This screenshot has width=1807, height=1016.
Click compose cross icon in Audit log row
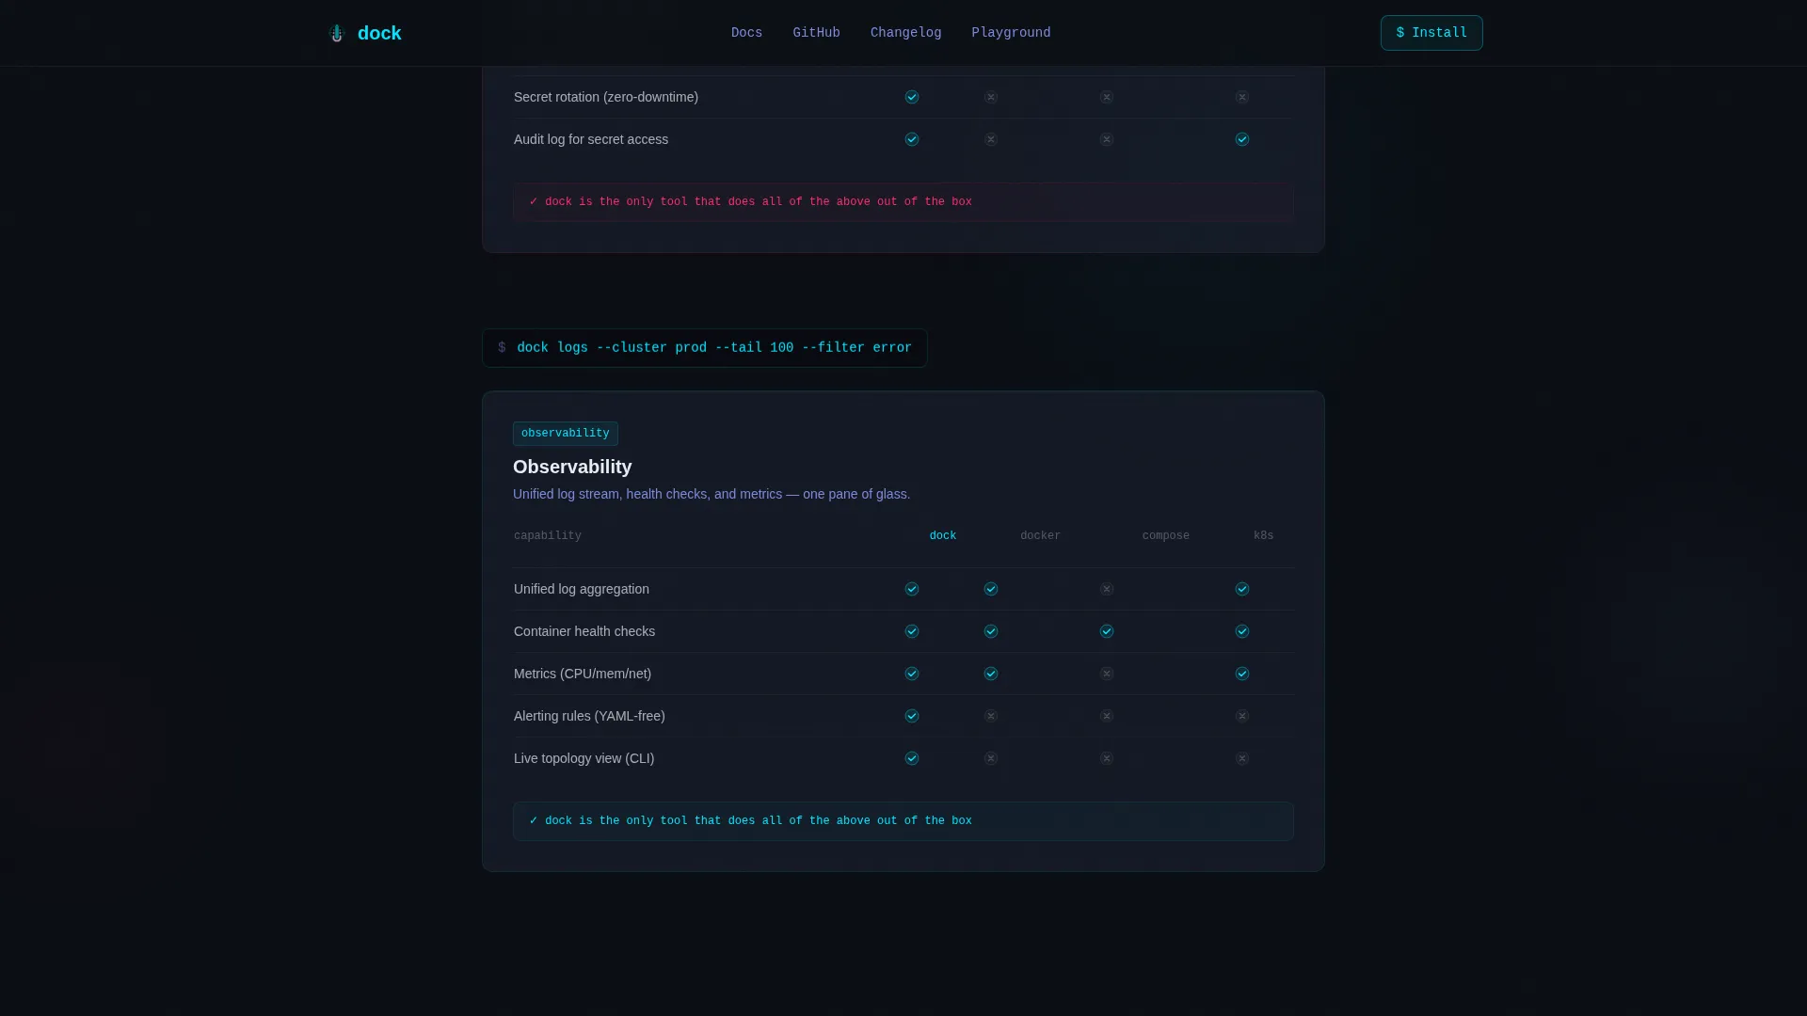click(x=1107, y=139)
